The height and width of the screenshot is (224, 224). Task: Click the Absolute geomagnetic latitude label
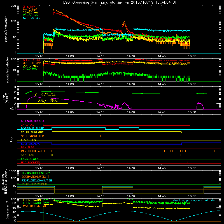click(x=193, y=200)
